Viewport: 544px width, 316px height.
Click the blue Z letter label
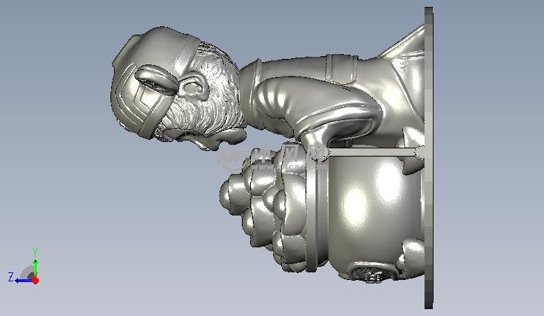point(10,277)
